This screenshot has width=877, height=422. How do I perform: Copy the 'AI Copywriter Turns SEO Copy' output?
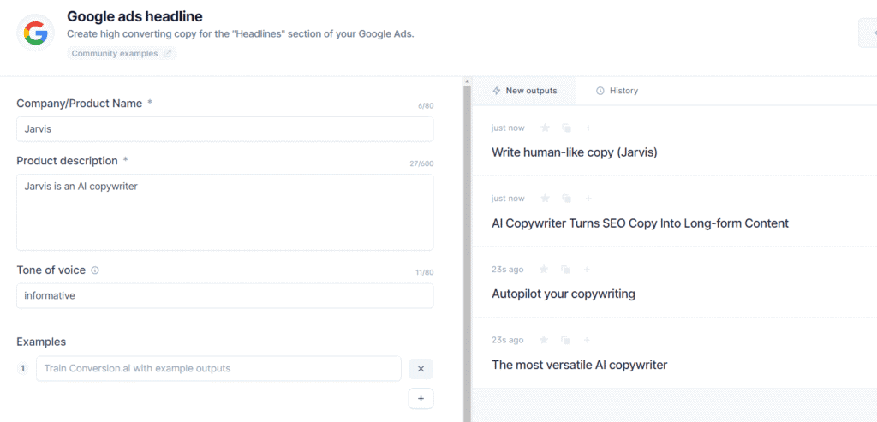566,199
